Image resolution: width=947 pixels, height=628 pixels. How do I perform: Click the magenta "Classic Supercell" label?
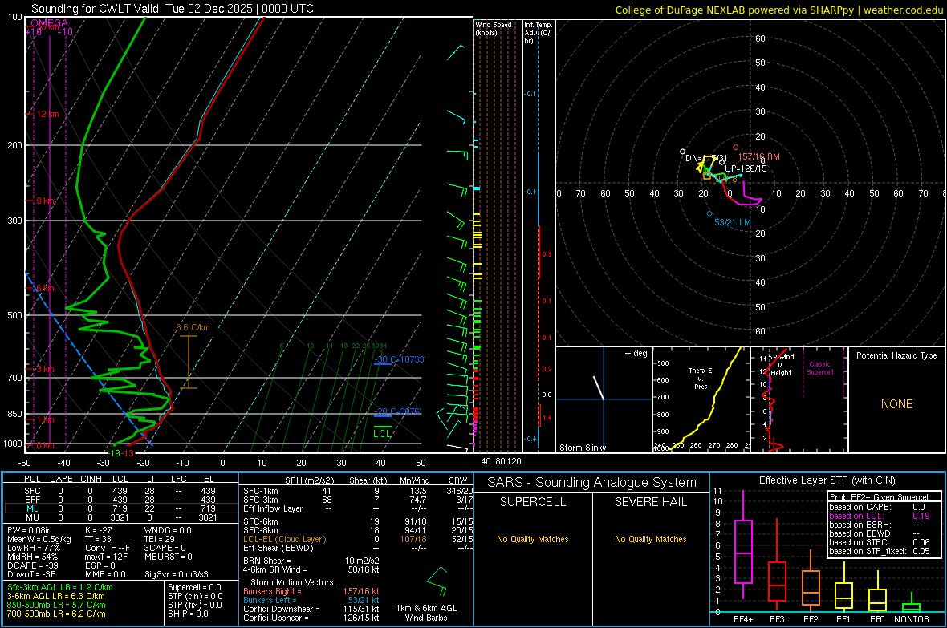pos(819,368)
